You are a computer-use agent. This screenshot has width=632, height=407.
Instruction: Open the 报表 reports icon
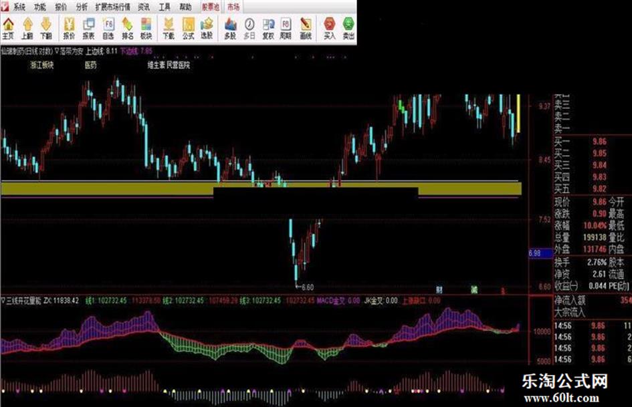coord(88,28)
